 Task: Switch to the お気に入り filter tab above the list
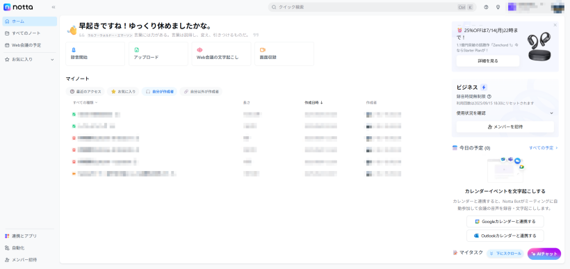(x=123, y=92)
